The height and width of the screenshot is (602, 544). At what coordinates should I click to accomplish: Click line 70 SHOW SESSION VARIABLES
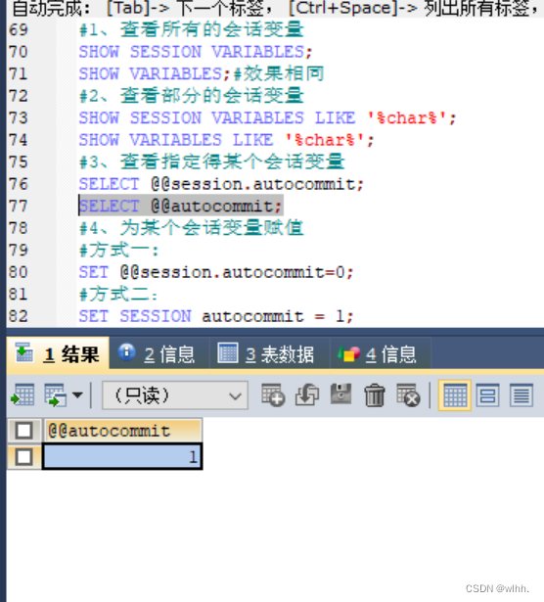196,52
